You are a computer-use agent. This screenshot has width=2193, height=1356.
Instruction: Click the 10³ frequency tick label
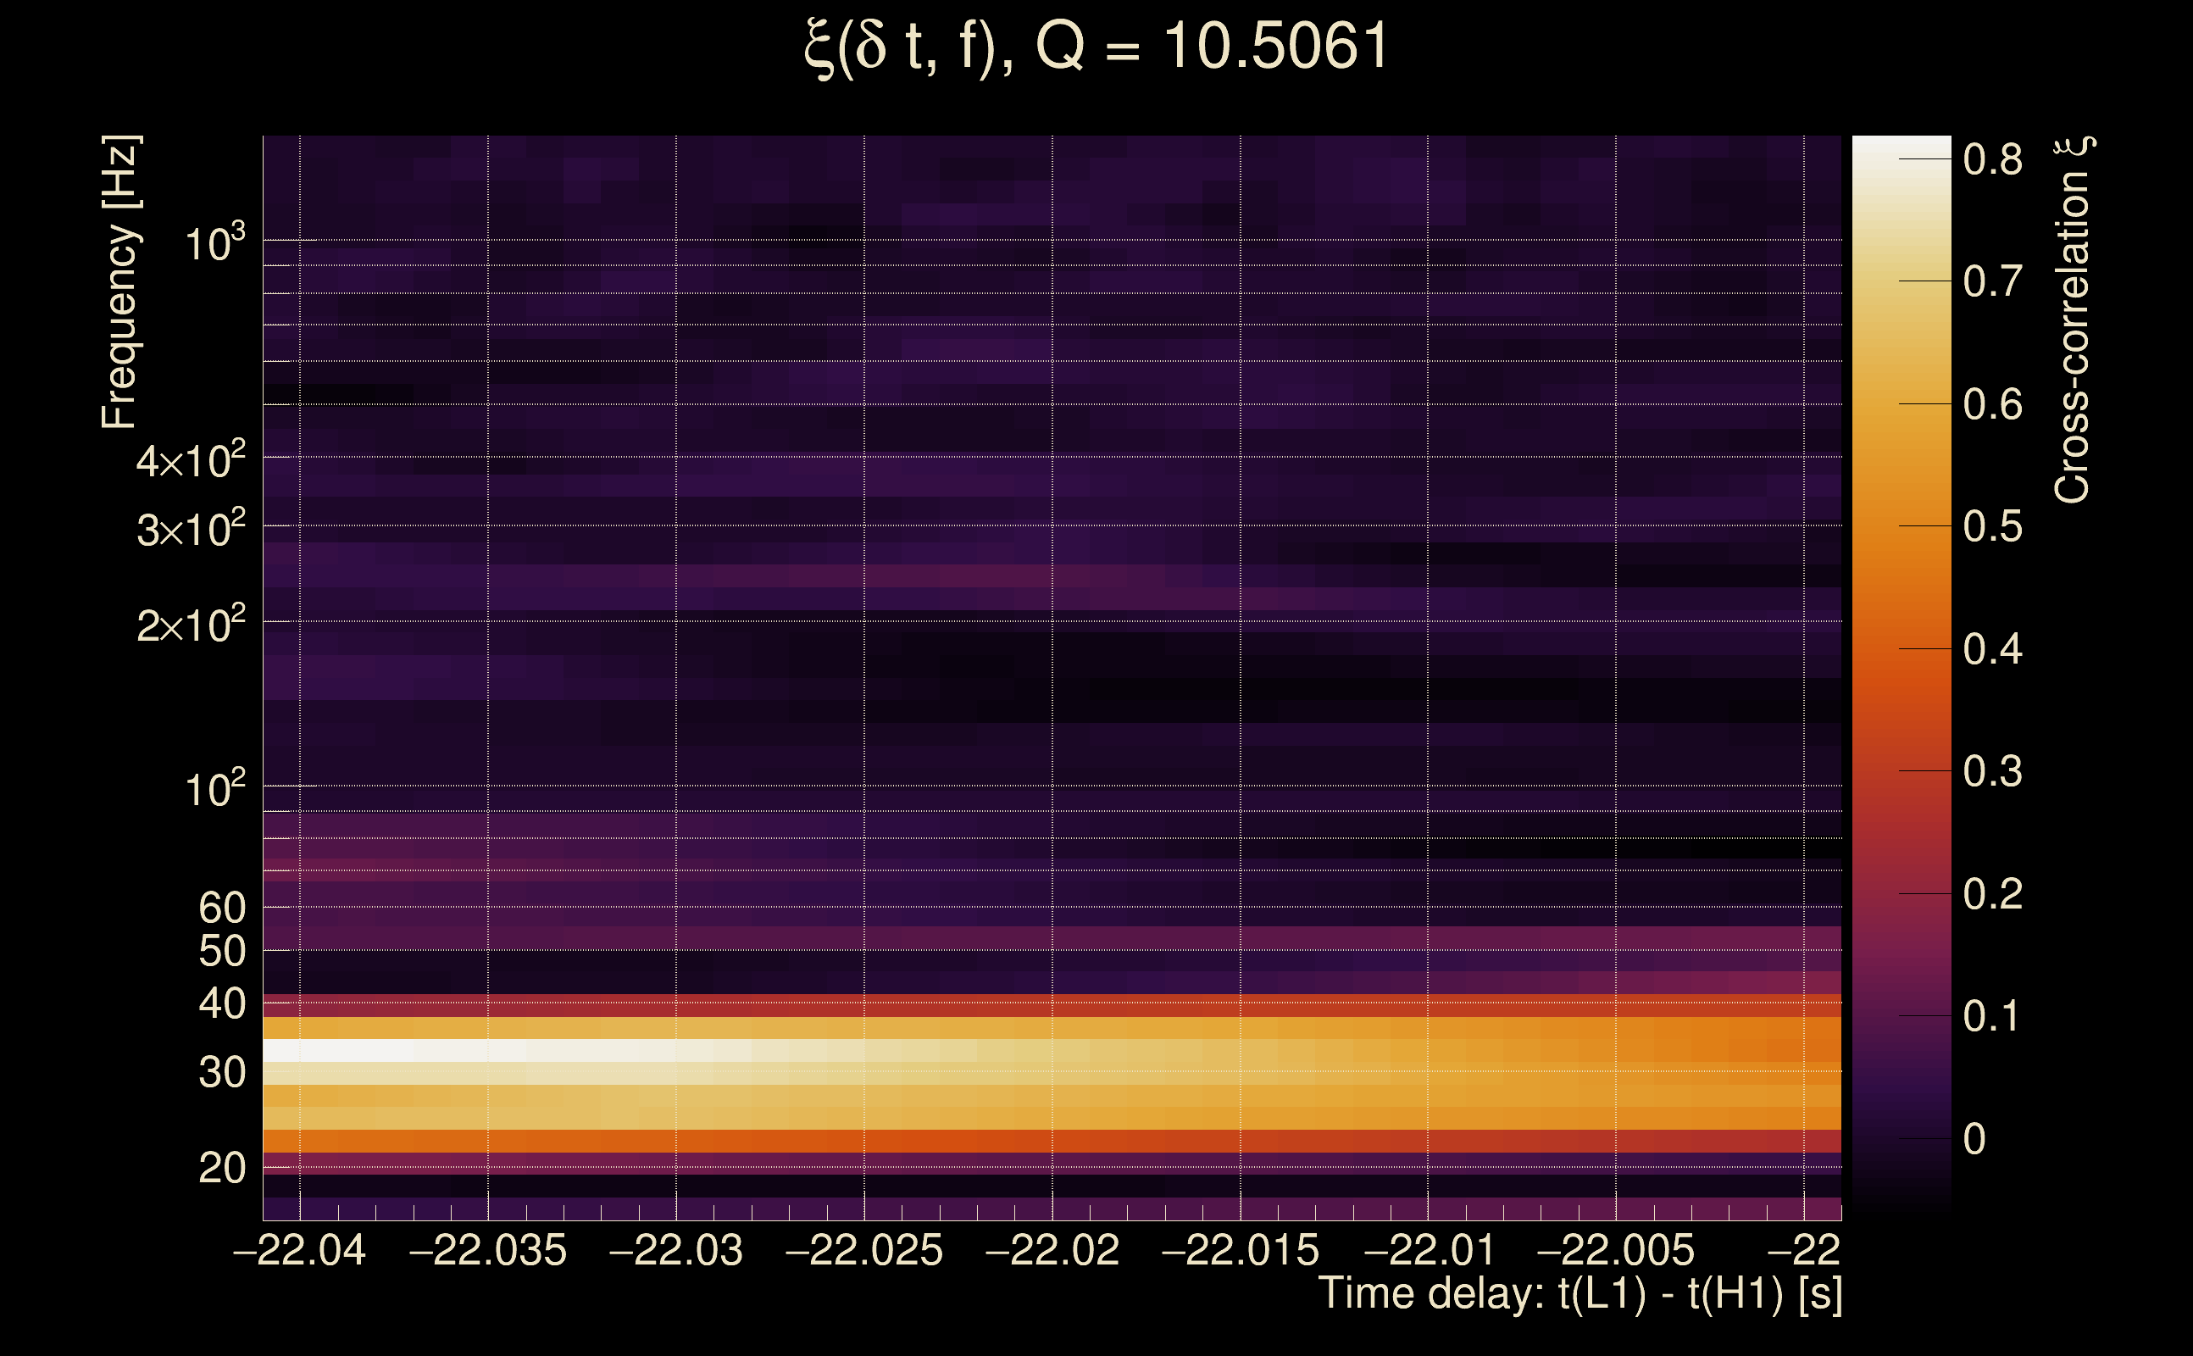pos(214,242)
